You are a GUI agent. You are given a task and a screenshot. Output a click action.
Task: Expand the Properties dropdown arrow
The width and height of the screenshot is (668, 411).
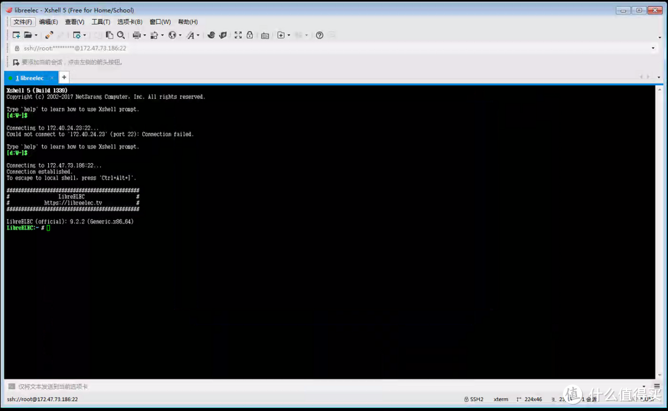84,35
